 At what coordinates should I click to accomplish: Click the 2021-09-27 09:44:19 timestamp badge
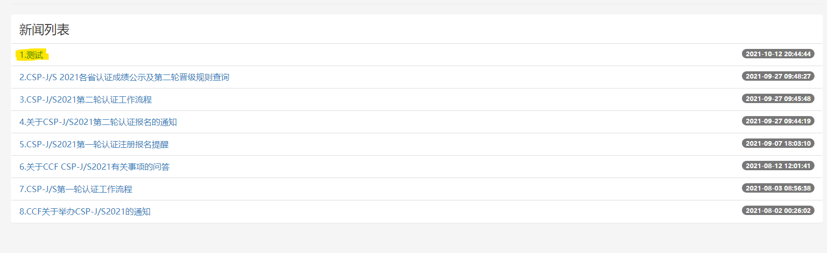[x=778, y=121]
